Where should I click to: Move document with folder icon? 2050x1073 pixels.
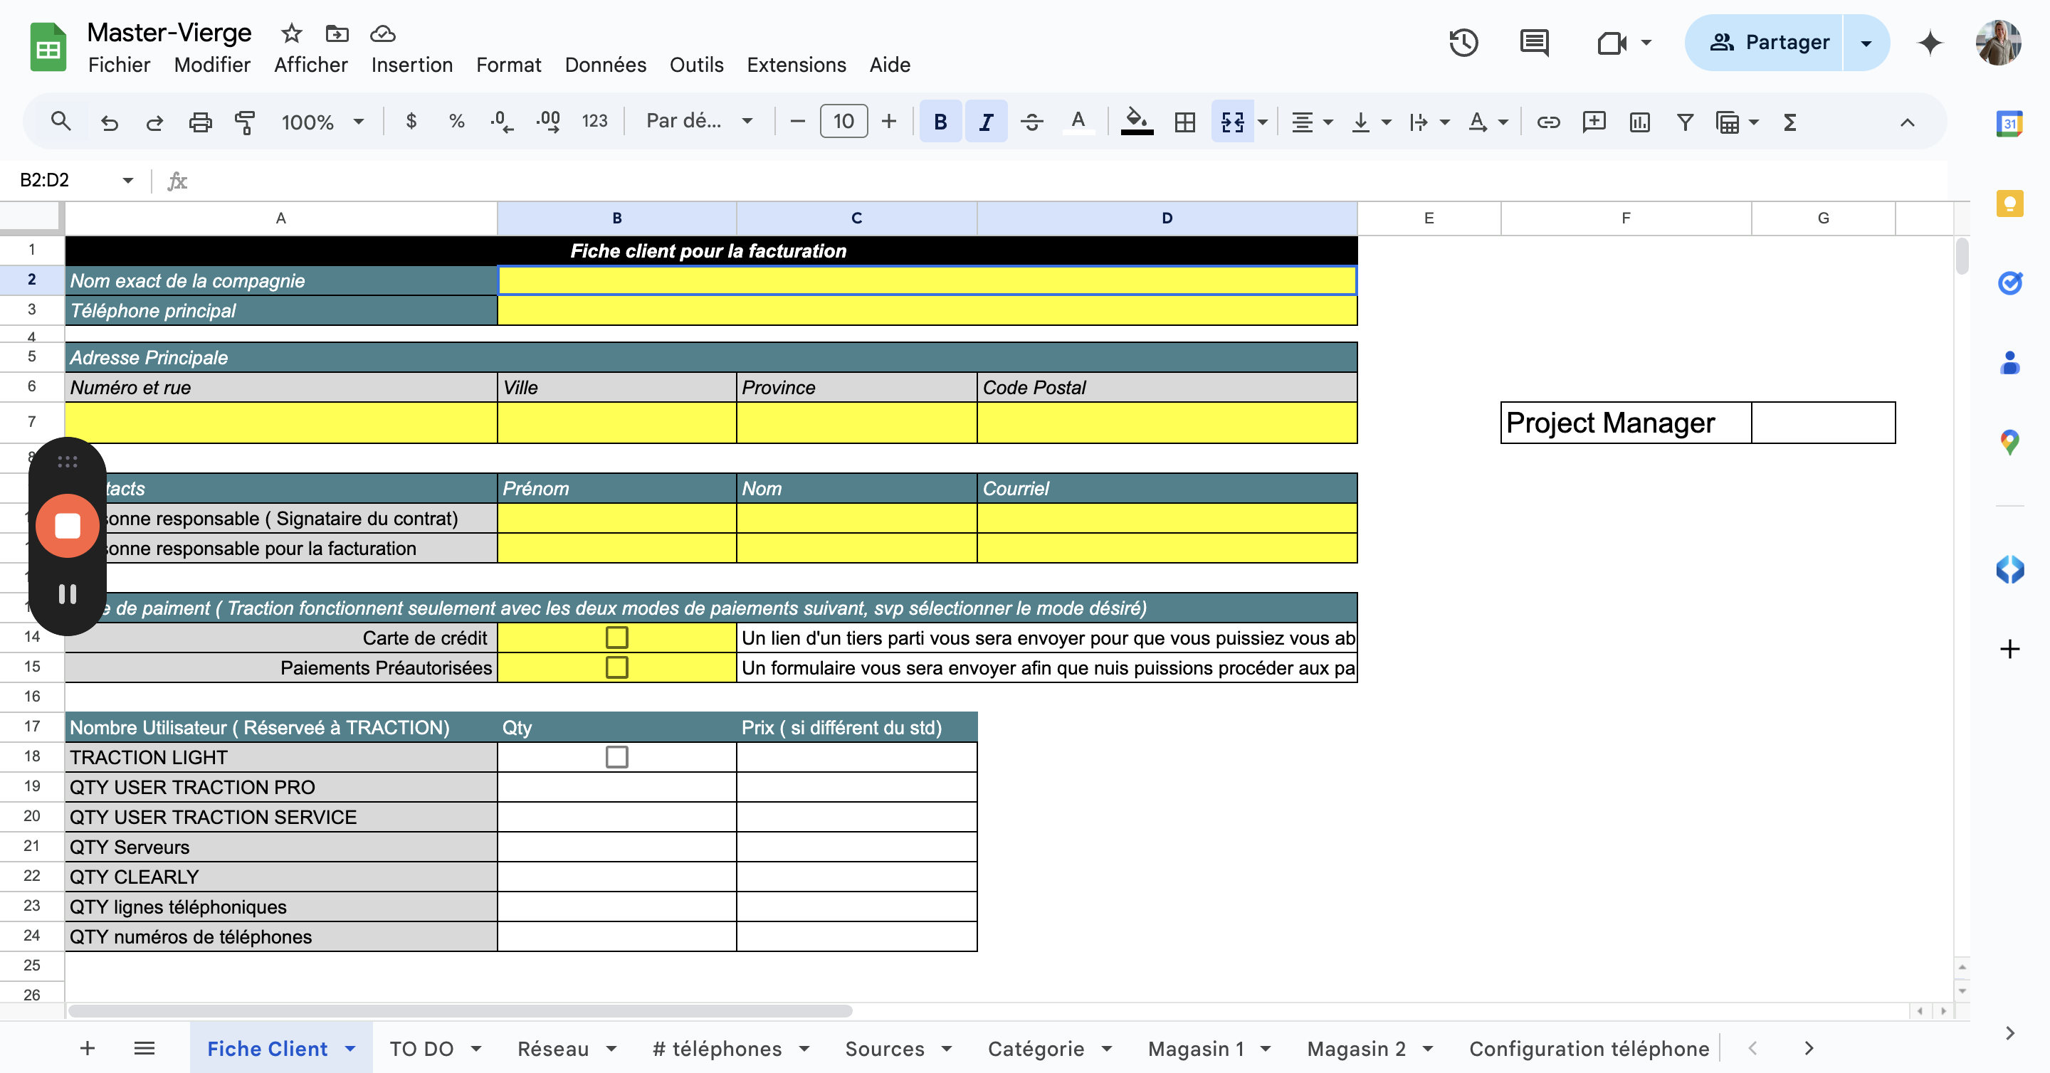pyautogui.click(x=337, y=33)
